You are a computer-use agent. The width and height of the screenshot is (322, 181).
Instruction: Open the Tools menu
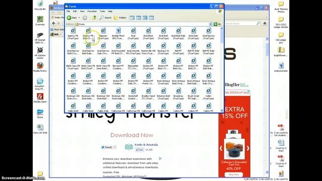click(x=102, y=11)
